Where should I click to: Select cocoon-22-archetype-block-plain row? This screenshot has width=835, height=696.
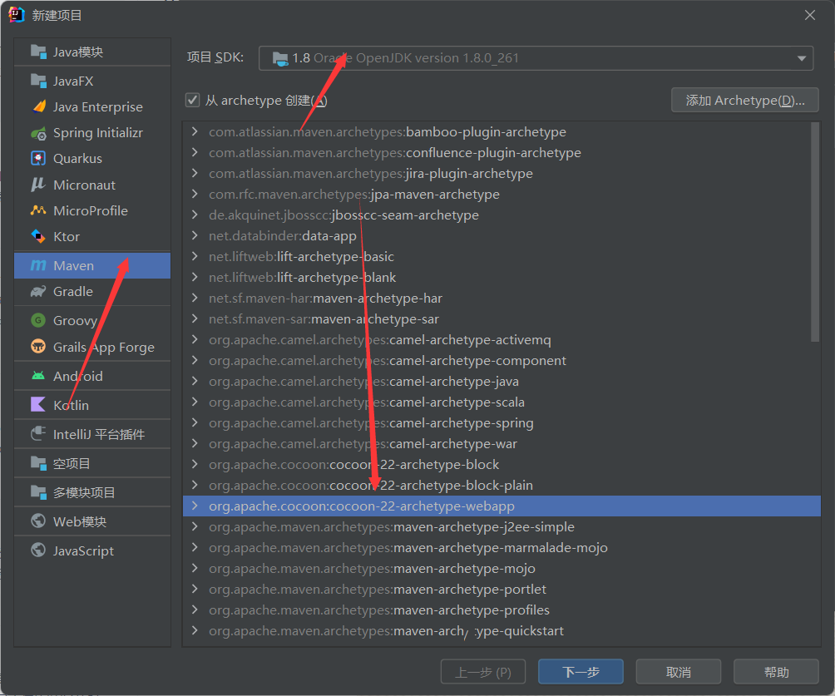(x=501, y=485)
